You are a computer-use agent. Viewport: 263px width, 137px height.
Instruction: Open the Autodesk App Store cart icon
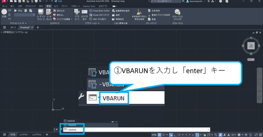208,1
